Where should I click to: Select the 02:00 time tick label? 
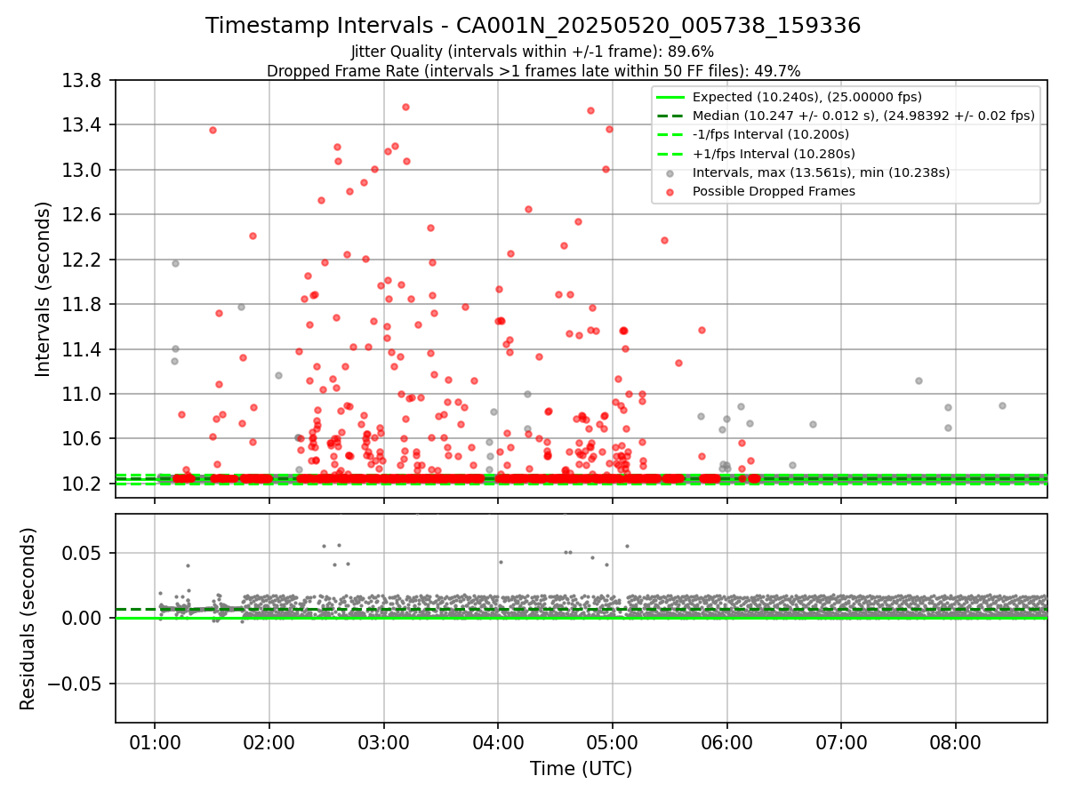(x=269, y=743)
